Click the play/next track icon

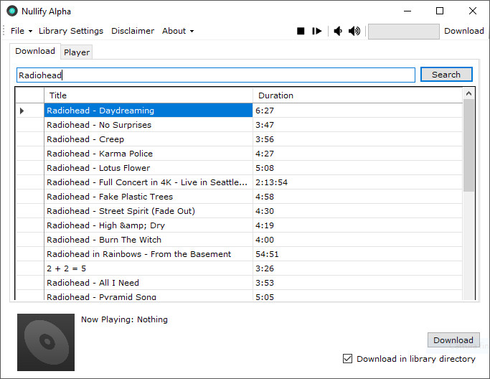(316, 31)
